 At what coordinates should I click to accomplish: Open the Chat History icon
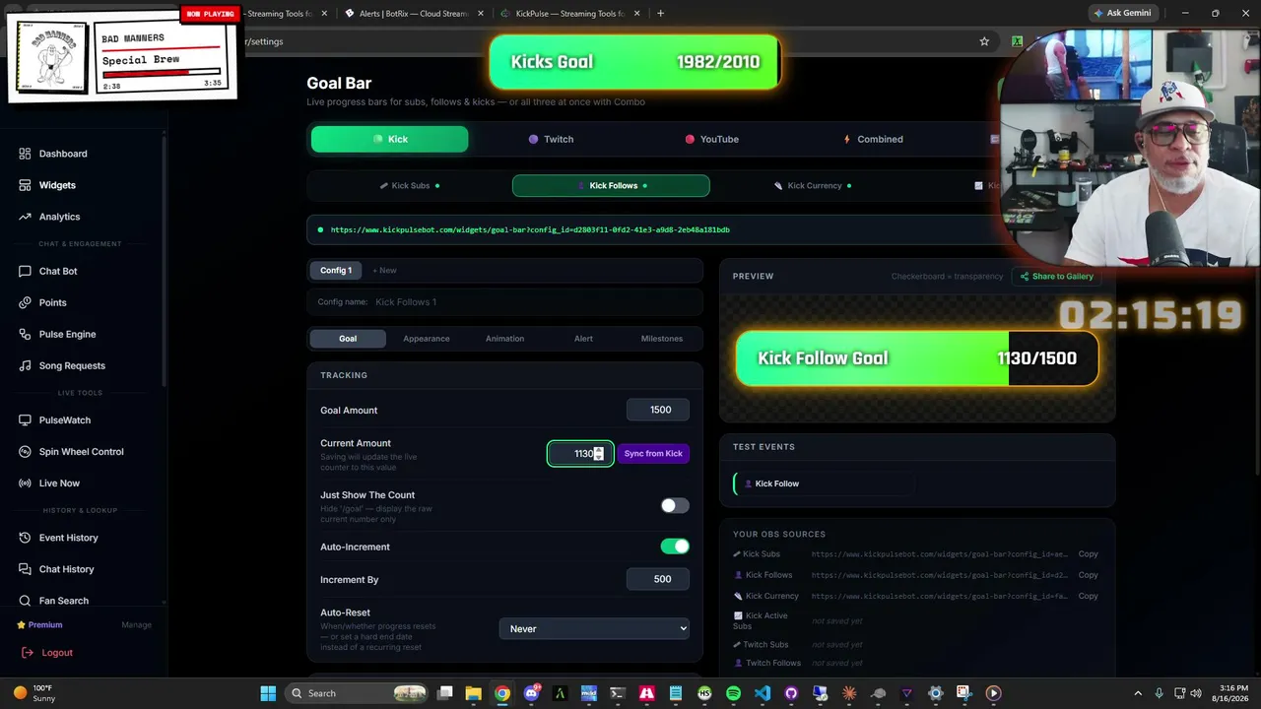pos(25,569)
